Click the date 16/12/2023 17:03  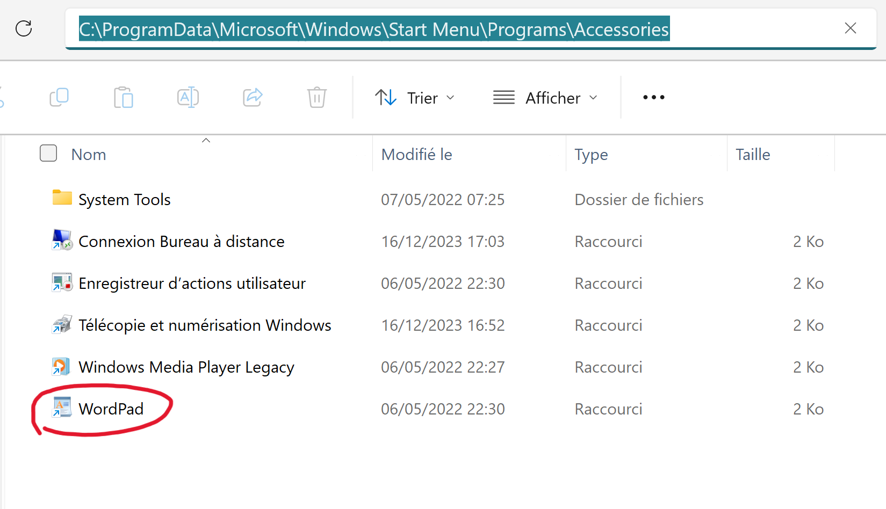pyautogui.click(x=443, y=242)
